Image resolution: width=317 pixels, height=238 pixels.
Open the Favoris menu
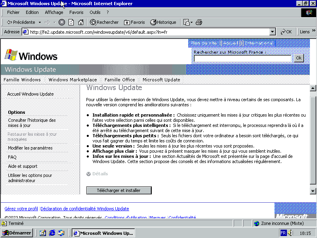[x=76, y=12]
